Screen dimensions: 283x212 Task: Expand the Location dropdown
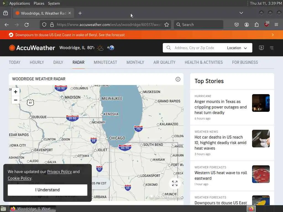tap(237, 48)
